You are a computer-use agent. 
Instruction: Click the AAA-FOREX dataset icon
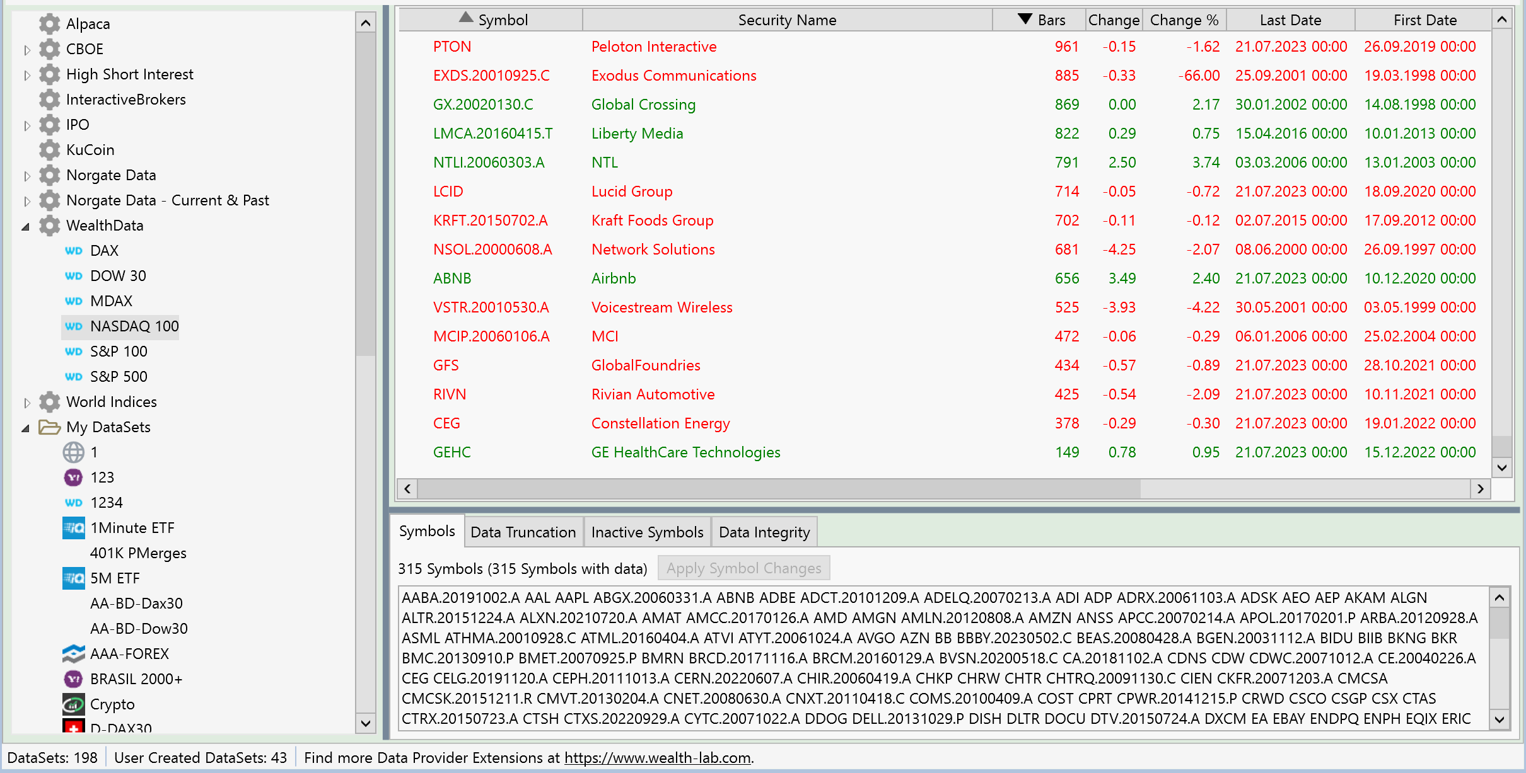[74, 654]
